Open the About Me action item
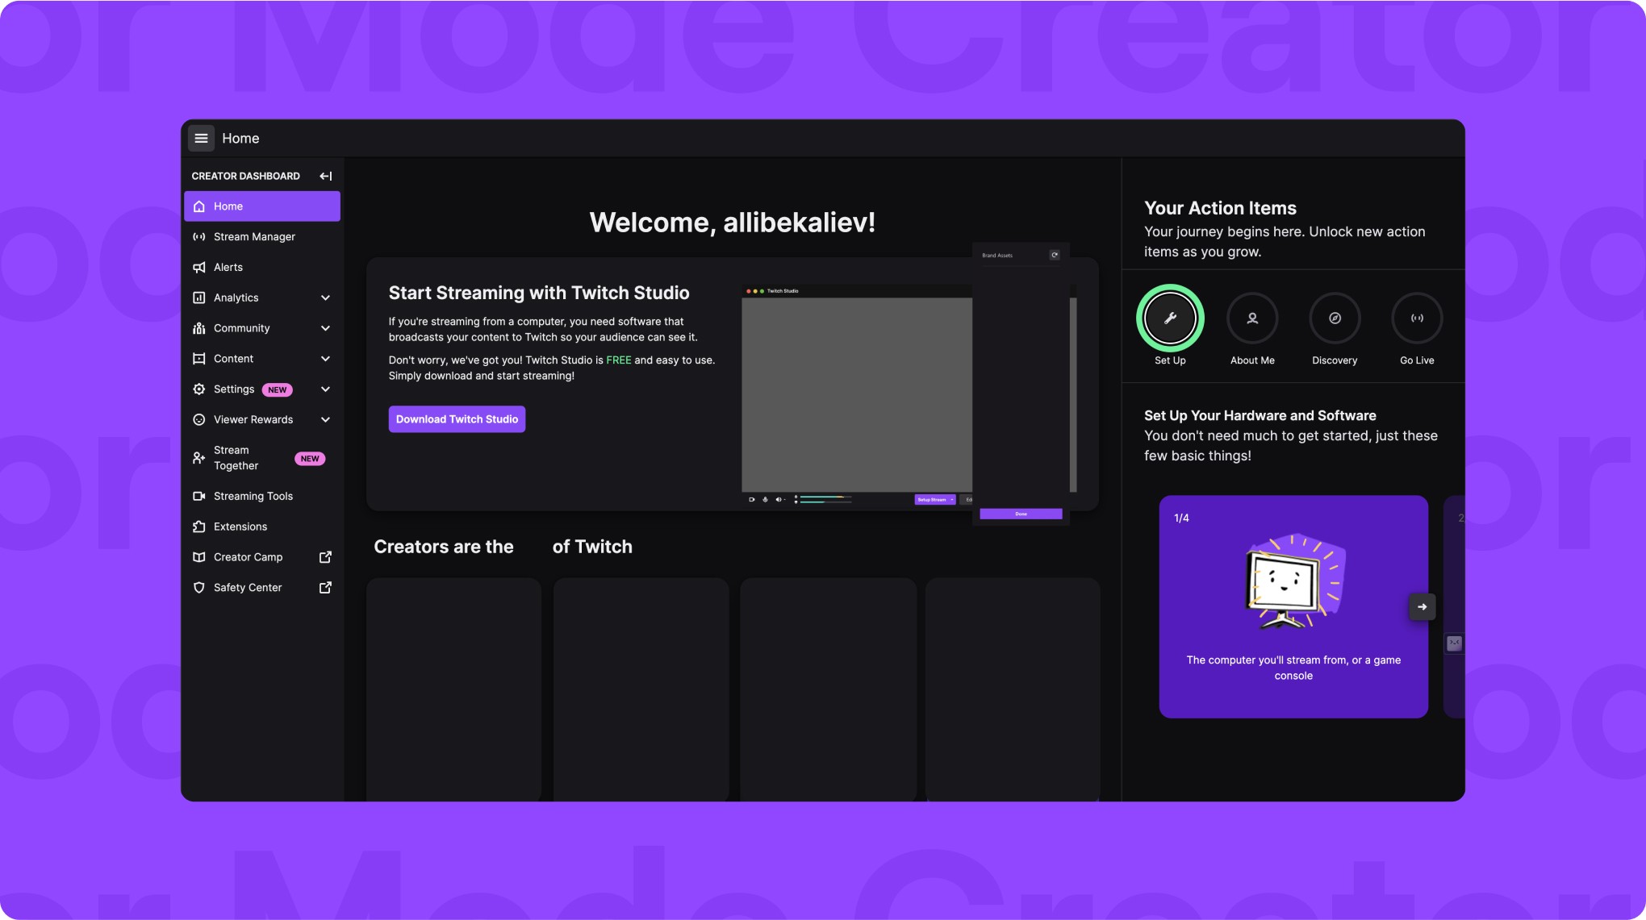Image resolution: width=1646 pixels, height=920 pixels. 1252,318
